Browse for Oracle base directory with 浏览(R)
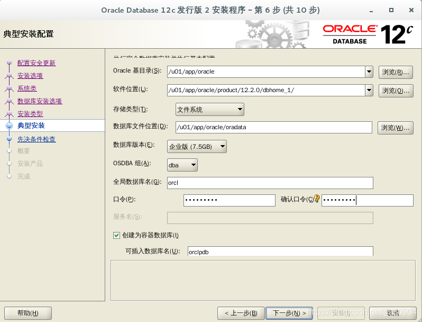 396,72
